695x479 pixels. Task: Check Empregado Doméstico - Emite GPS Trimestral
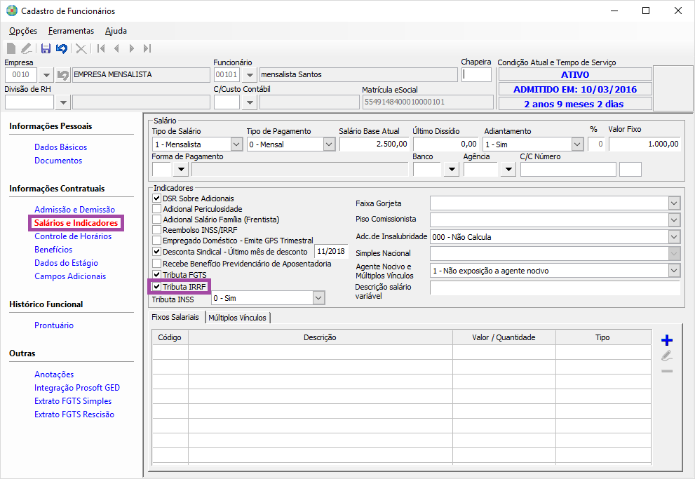(157, 241)
